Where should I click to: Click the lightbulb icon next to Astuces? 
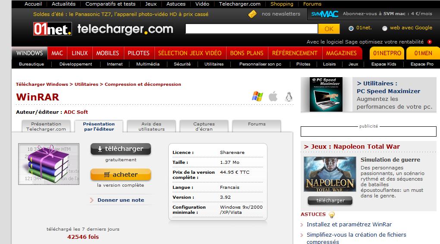(x=332, y=215)
